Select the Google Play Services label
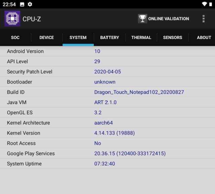This screenshot has height=194, width=215. [x=31, y=153]
